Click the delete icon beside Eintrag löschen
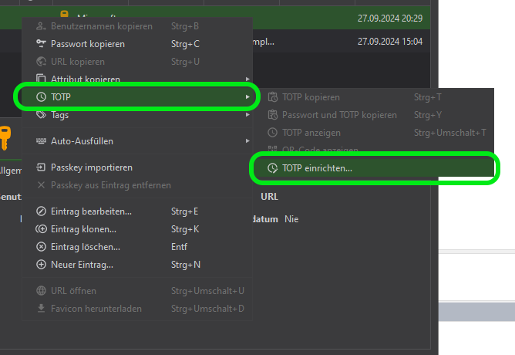Image resolution: width=515 pixels, height=355 pixels. coord(42,247)
